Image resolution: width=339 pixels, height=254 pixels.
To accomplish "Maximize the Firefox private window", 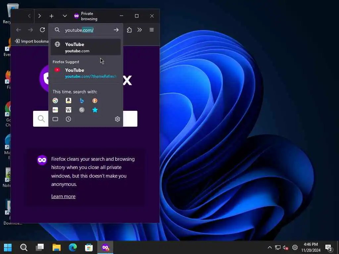I will click(x=137, y=16).
